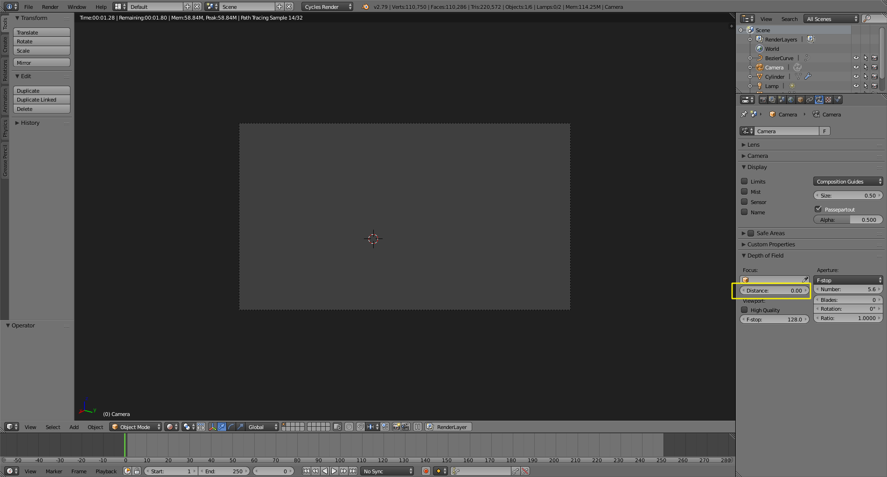
Task: Open the File menu
Action: point(28,7)
